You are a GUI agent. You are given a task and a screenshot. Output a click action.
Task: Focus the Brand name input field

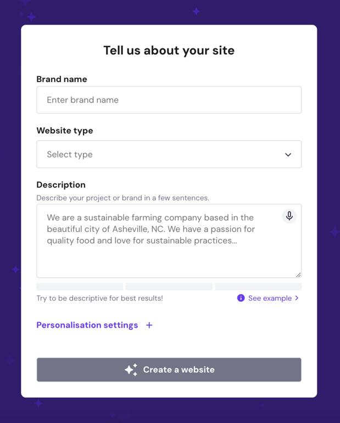point(169,100)
